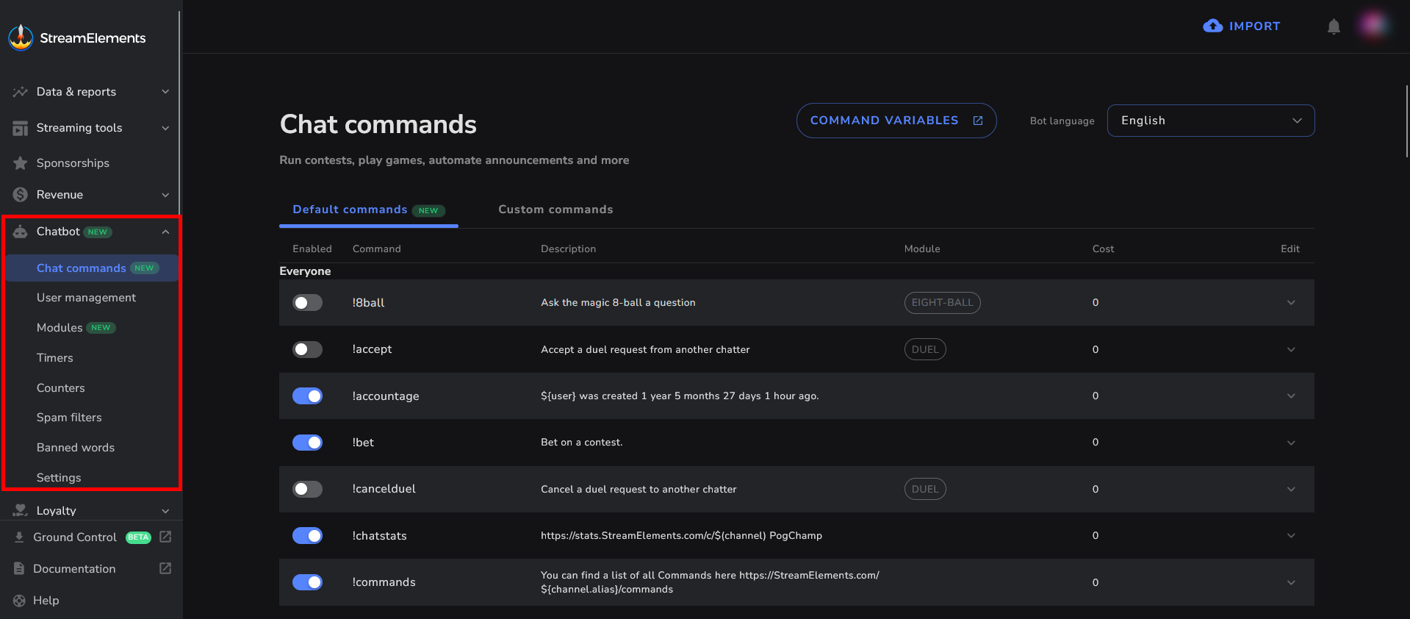Expand the Revenue menu chevron

click(165, 195)
